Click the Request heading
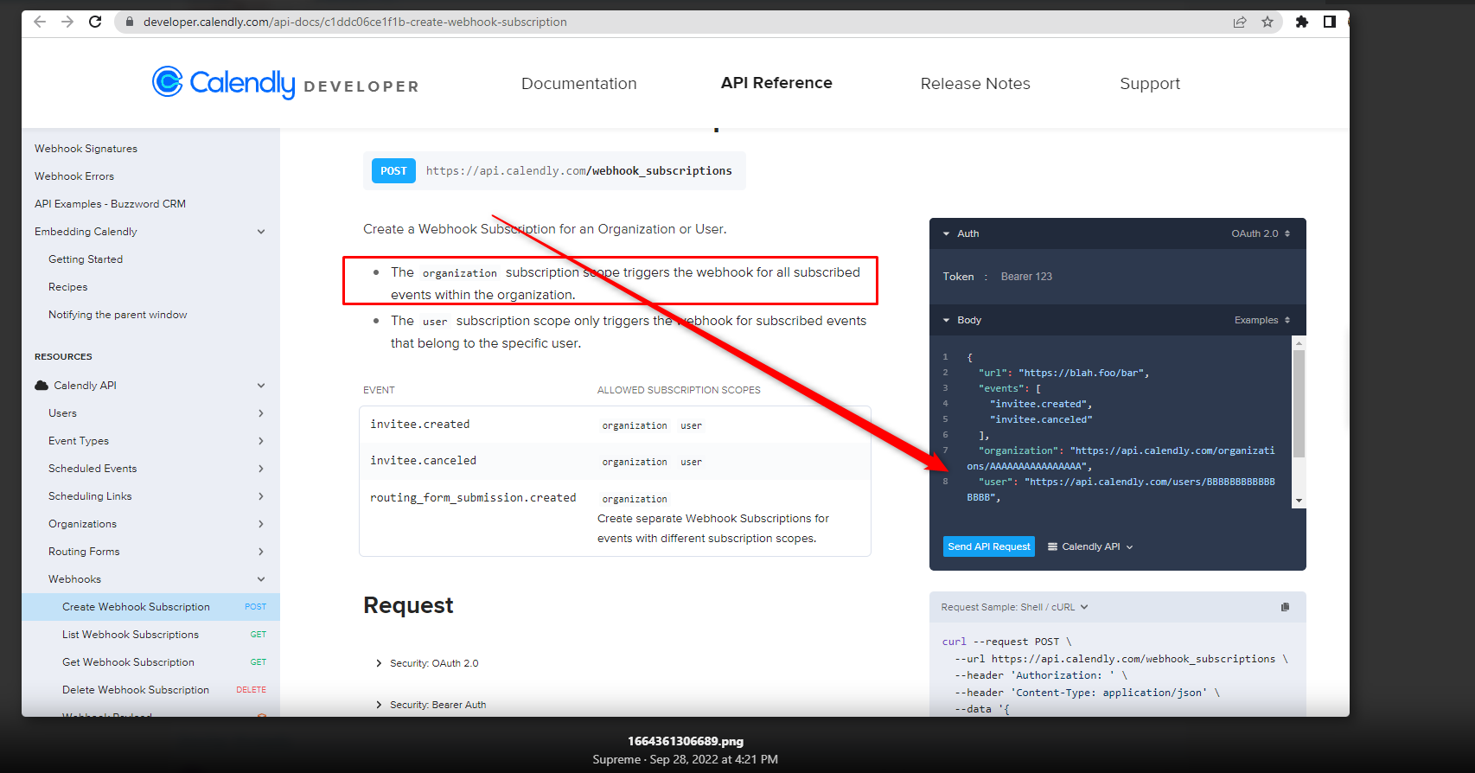1475x773 pixels. coord(408,605)
